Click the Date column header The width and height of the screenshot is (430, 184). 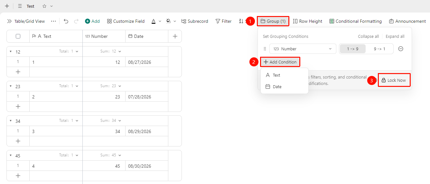coord(147,36)
